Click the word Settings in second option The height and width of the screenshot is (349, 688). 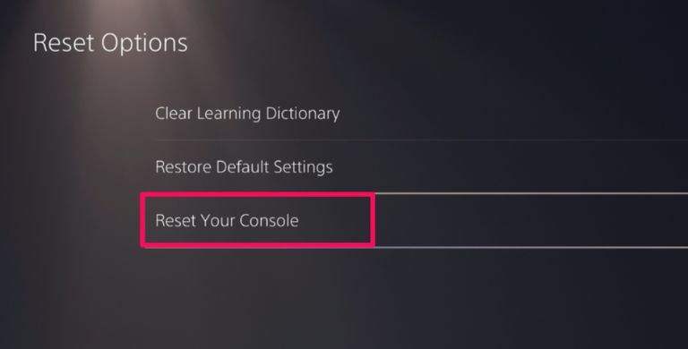point(303,167)
